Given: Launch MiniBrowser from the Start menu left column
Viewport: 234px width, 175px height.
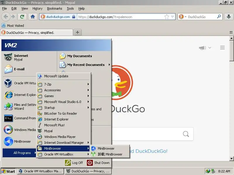Looking at the screenshot, I should pyautogui.click(x=20, y=141).
